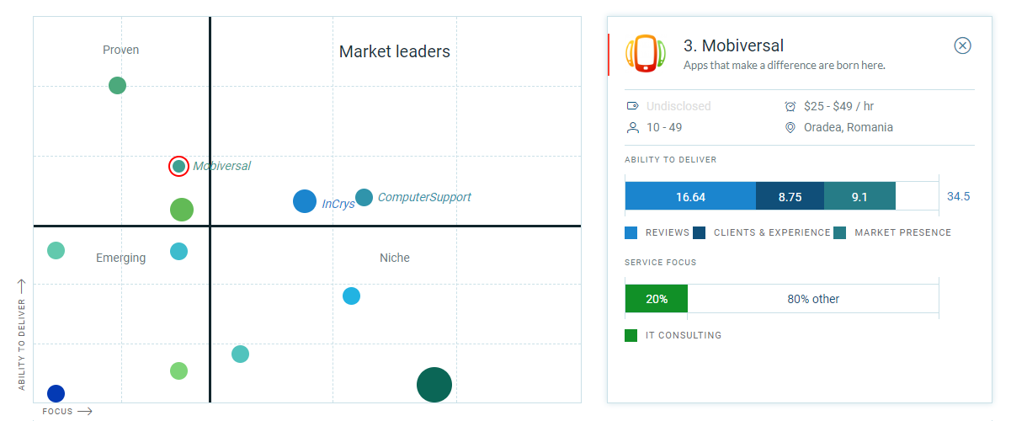Viewport: 1011px width, 421px height.
Task: Click the InCrys chart label
Action: pyautogui.click(x=338, y=204)
